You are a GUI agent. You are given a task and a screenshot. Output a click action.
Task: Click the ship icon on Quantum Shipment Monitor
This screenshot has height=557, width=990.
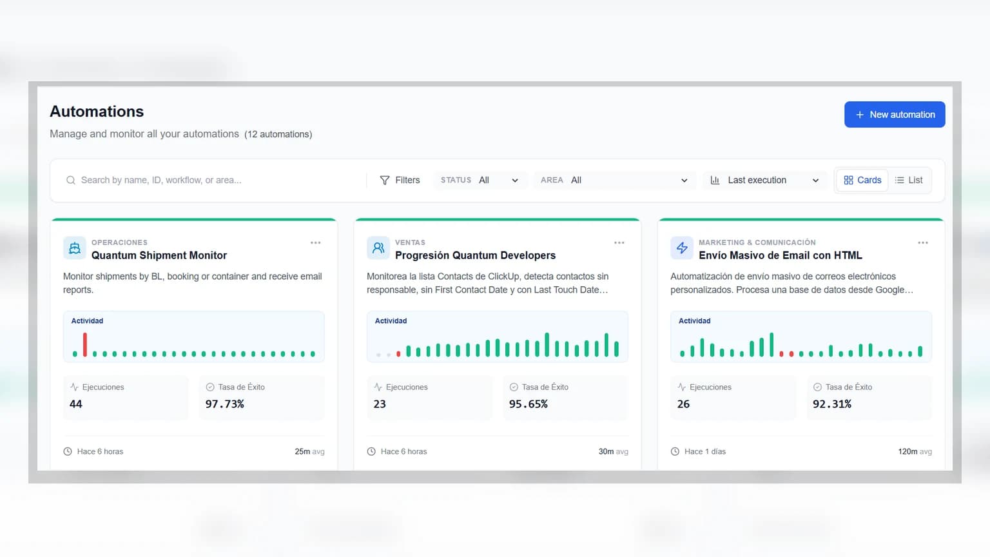74,248
